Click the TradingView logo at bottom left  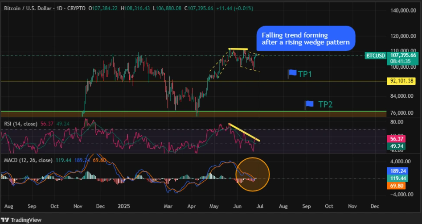pos(21,220)
